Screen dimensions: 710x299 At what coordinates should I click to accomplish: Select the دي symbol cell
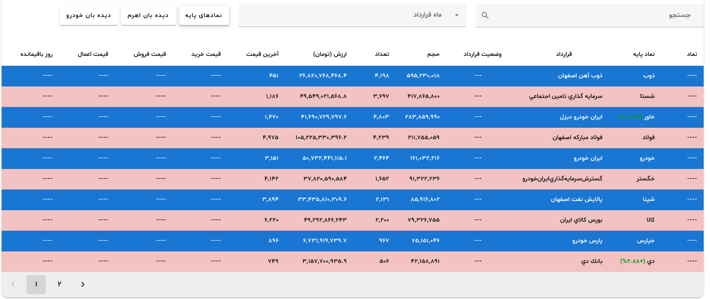click(651, 261)
